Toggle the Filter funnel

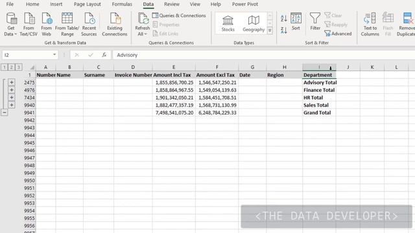pos(315,21)
